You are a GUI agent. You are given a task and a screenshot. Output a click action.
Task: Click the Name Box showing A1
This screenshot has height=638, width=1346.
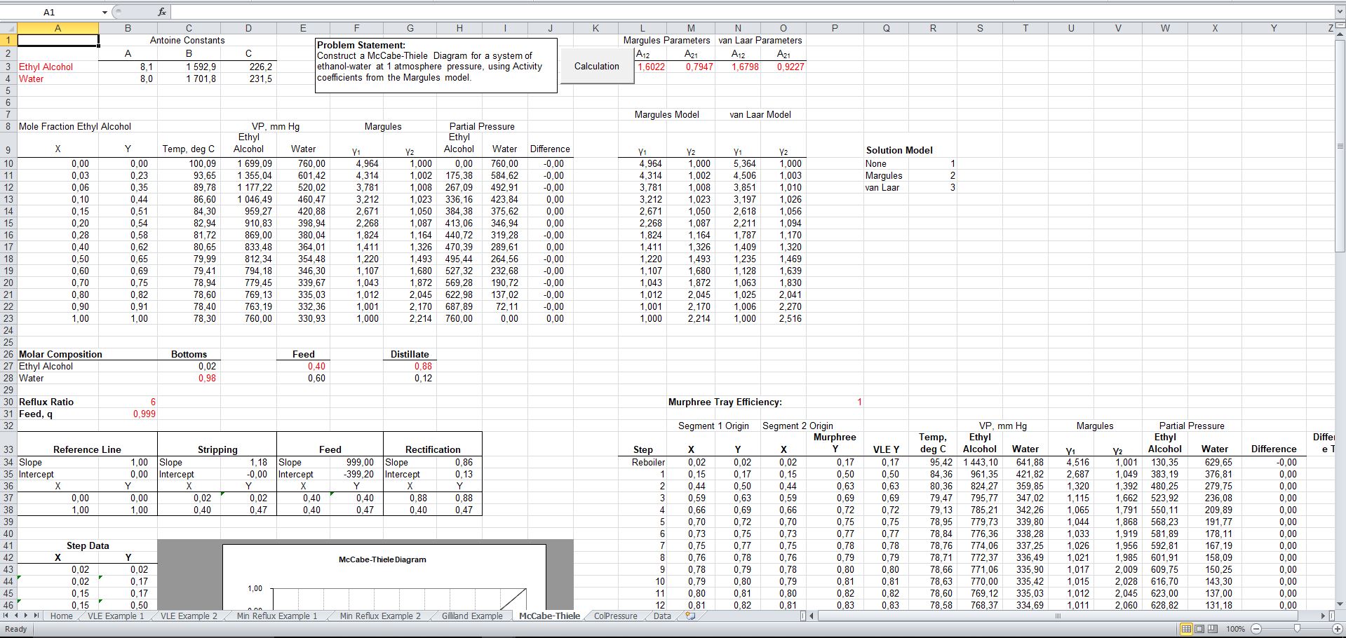click(x=49, y=12)
